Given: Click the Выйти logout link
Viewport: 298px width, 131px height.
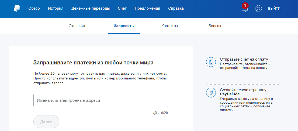Looking at the screenshot, I should pyautogui.click(x=274, y=8).
